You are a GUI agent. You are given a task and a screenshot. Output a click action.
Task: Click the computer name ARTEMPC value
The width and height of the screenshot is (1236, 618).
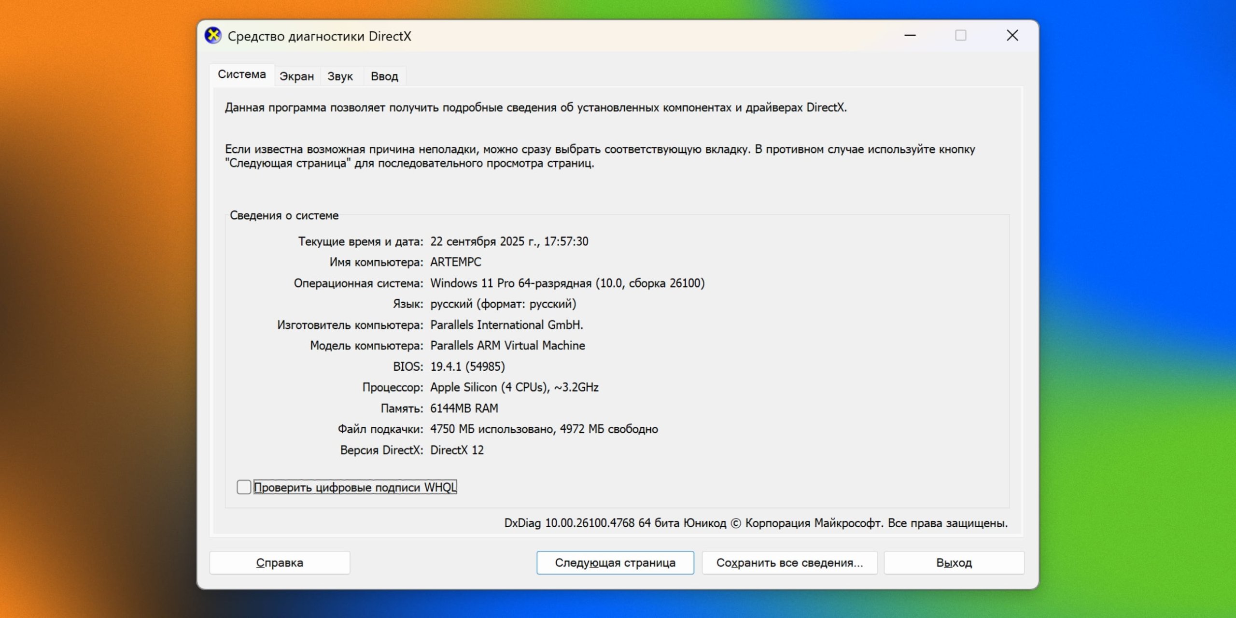pyautogui.click(x=456, y=262)
